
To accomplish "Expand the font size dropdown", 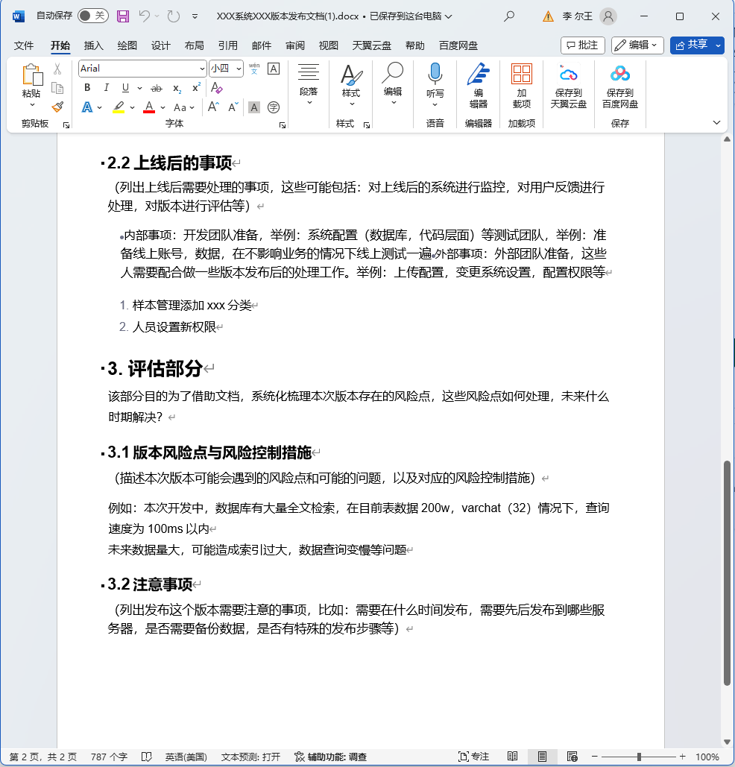I will click(239, 69).
